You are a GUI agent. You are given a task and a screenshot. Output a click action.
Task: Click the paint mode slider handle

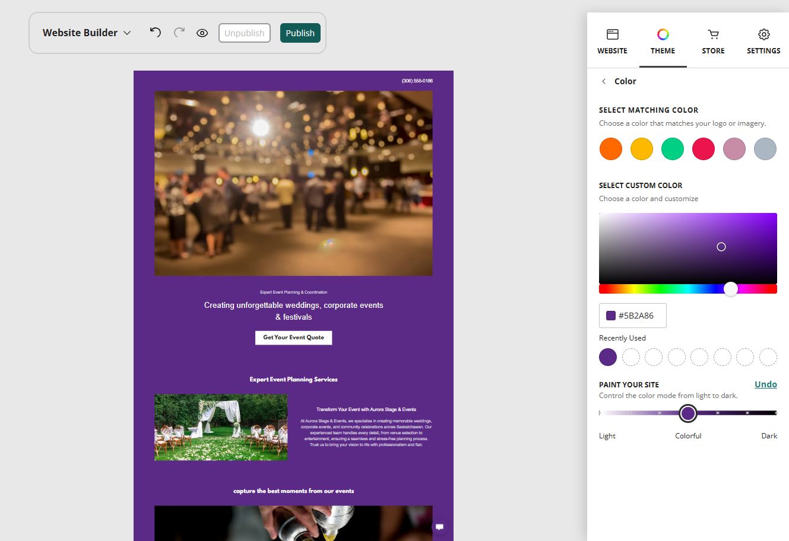(688, 413)
